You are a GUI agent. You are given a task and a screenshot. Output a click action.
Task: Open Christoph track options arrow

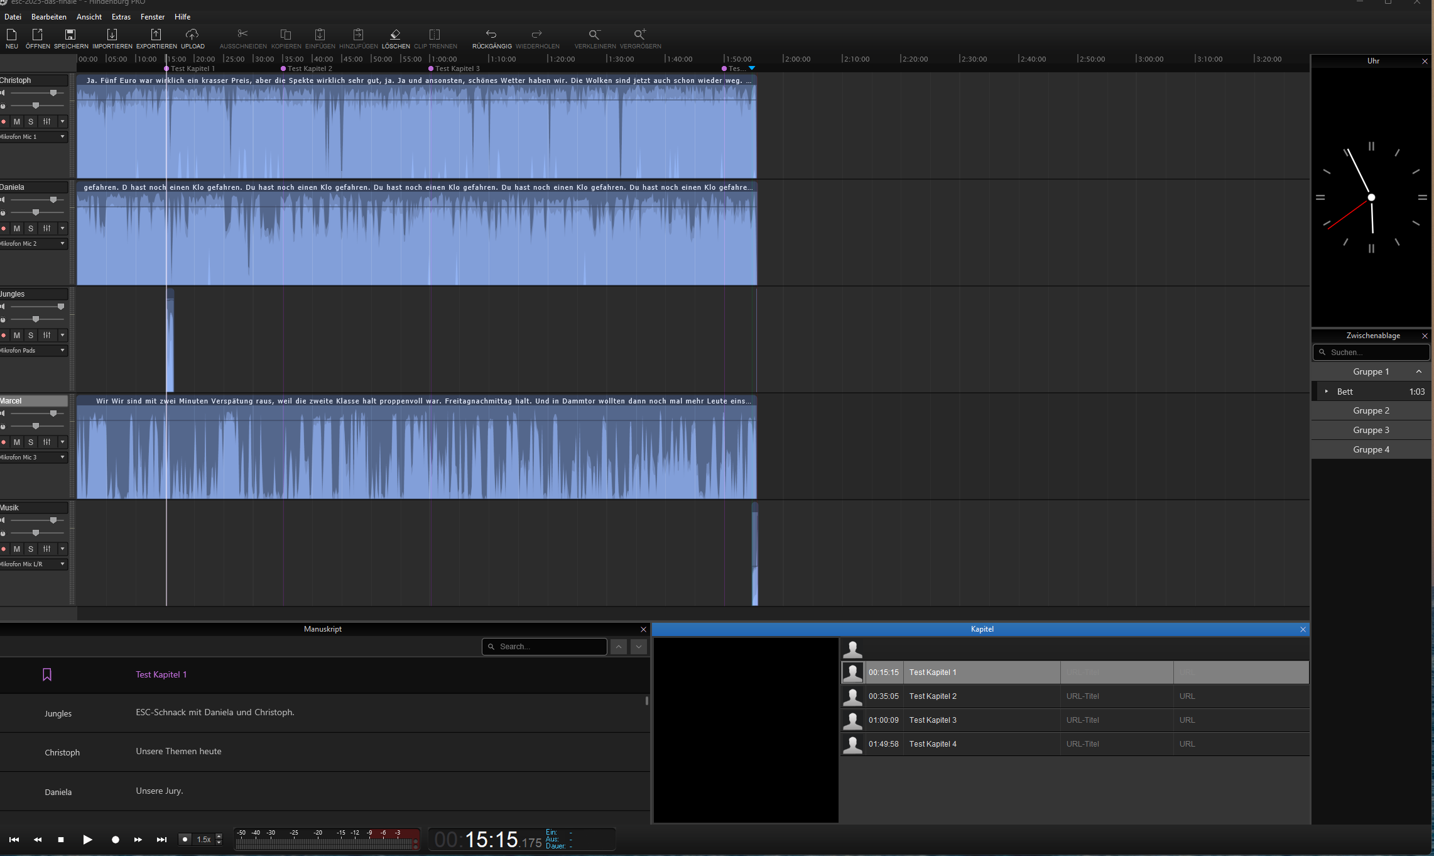point(62,121)
